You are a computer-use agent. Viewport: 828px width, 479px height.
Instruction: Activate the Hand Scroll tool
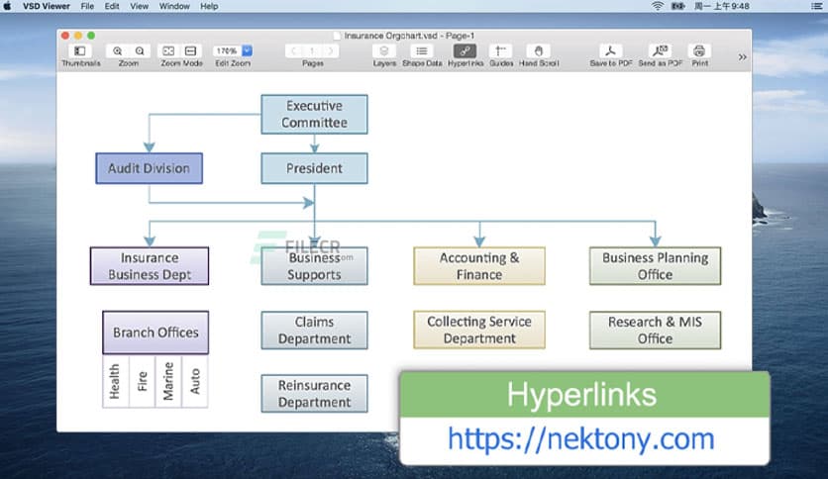539,50
